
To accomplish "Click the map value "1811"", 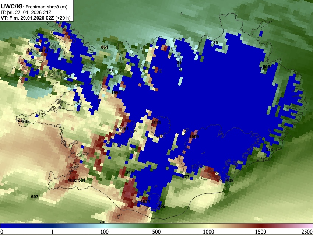I will tap(145, 201).
